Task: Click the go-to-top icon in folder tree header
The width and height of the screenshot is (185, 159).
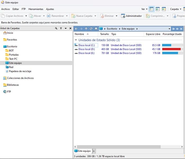Action: click(61, 28)
